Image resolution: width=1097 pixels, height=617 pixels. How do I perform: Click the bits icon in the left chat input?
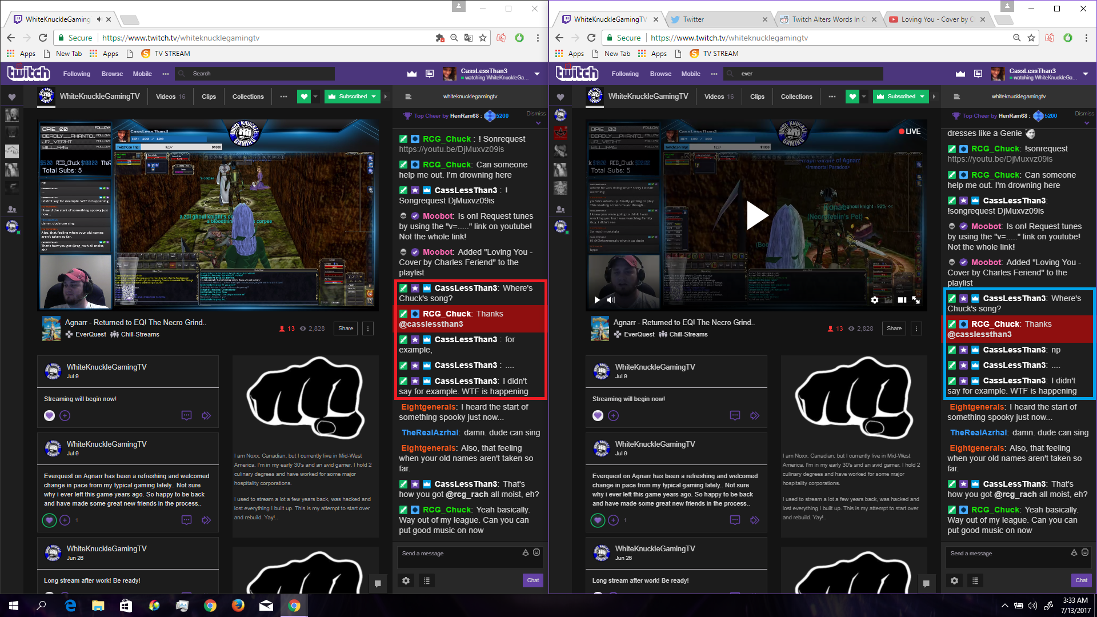pos(526,552)
